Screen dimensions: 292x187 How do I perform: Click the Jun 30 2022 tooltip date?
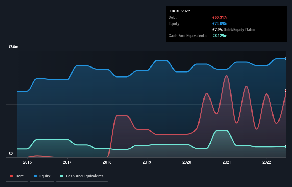(x=179, y=11)
